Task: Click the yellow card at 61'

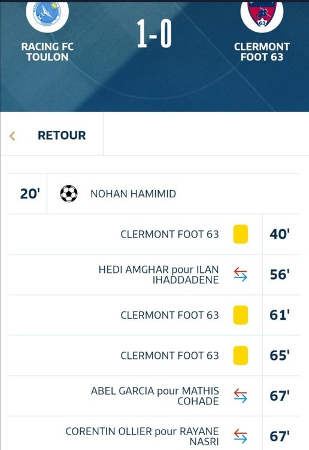Action: click(241, 315)
